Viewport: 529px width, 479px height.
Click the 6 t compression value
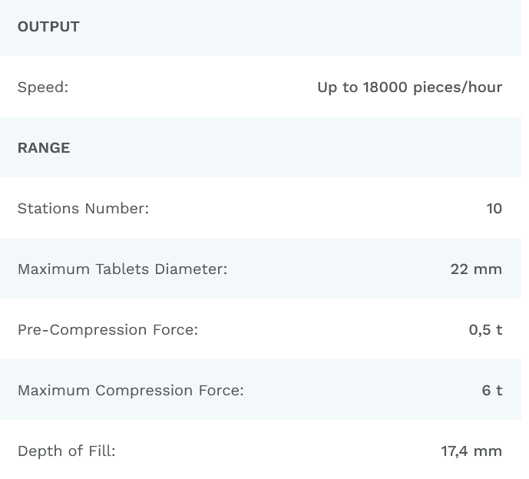click(x=491, y=391)
